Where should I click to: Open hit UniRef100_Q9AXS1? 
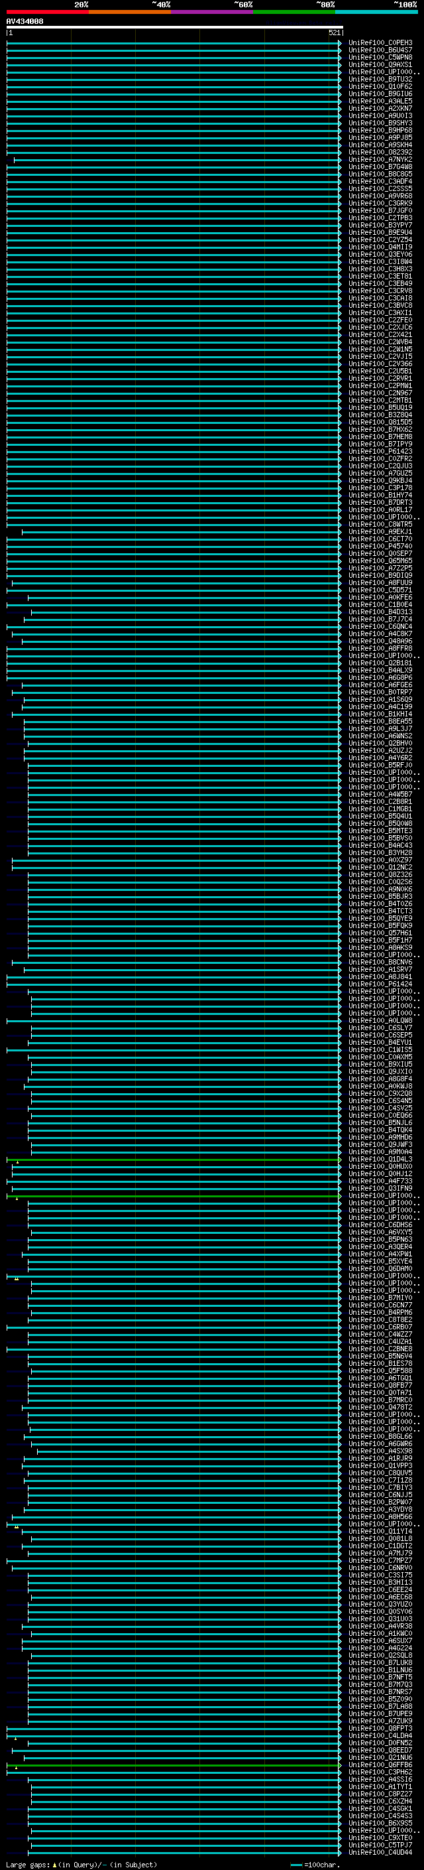(x=380, y=64)
